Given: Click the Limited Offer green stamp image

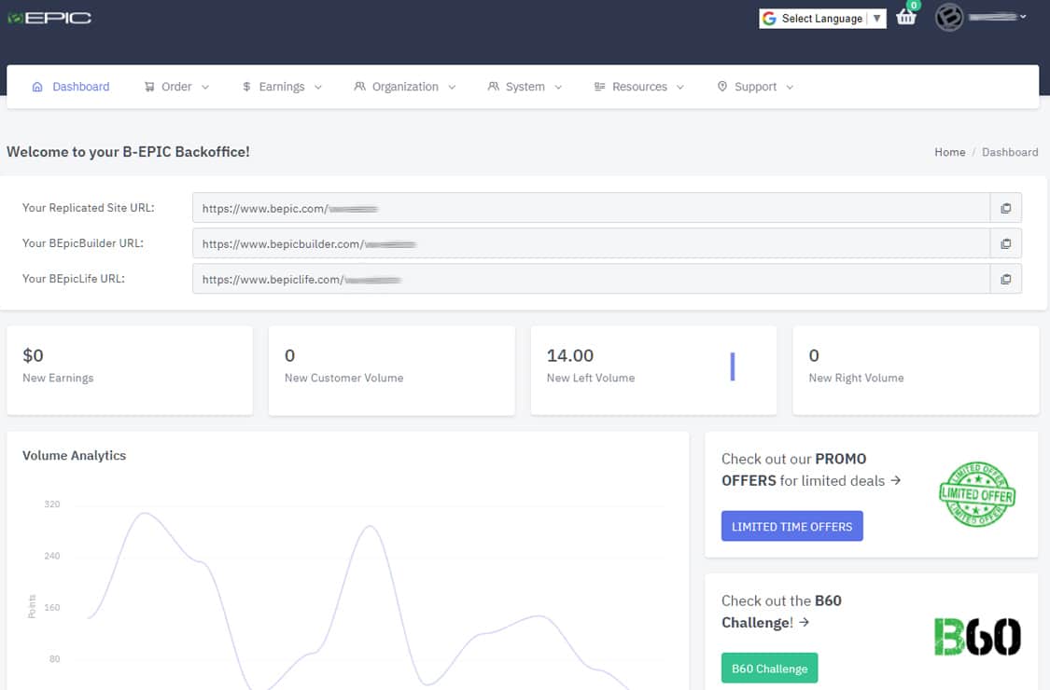Looking at the screenshot, I should pyautogui.click(x=977, y=494).
